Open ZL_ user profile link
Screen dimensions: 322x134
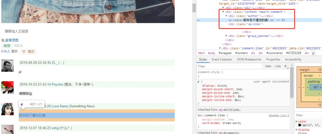[x=55, y=63]
